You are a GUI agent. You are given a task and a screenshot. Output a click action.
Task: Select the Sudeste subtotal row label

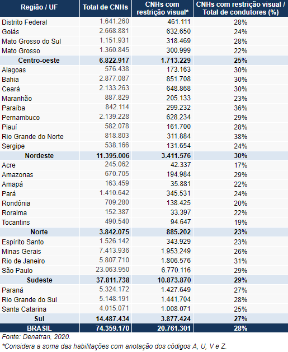tap(39, 280)
